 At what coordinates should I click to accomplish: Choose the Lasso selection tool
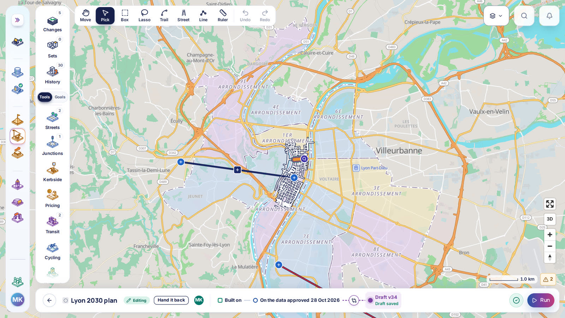pyautogui.click(x=144, y=16)
